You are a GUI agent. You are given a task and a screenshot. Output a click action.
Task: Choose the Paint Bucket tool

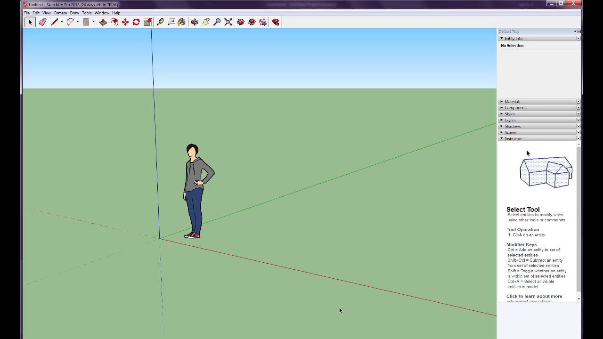182,22
